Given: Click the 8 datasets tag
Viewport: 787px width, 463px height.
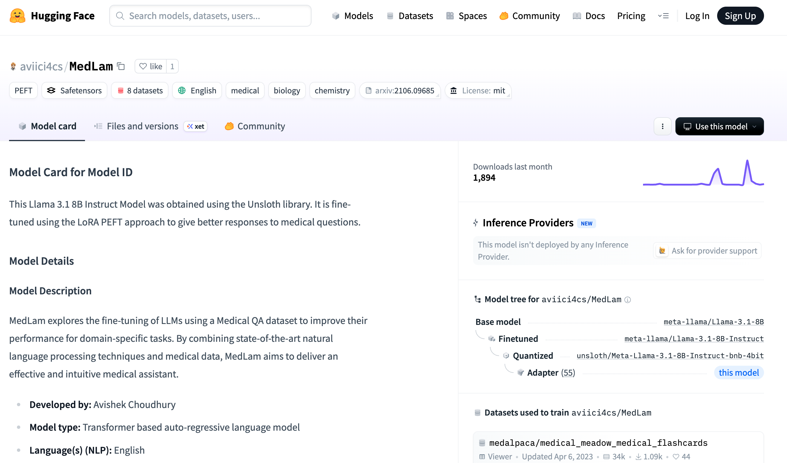Looking at the screenshot, I should point(140,90).
